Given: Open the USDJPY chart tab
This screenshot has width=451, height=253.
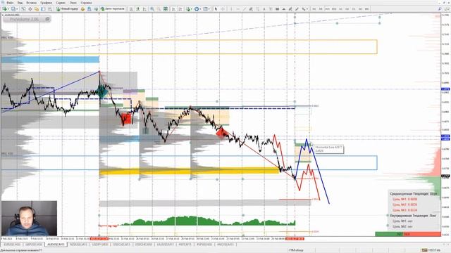Looking at the screenshot, I should point(100,245).
